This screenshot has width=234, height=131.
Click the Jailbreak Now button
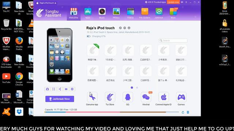click(60, 99)
